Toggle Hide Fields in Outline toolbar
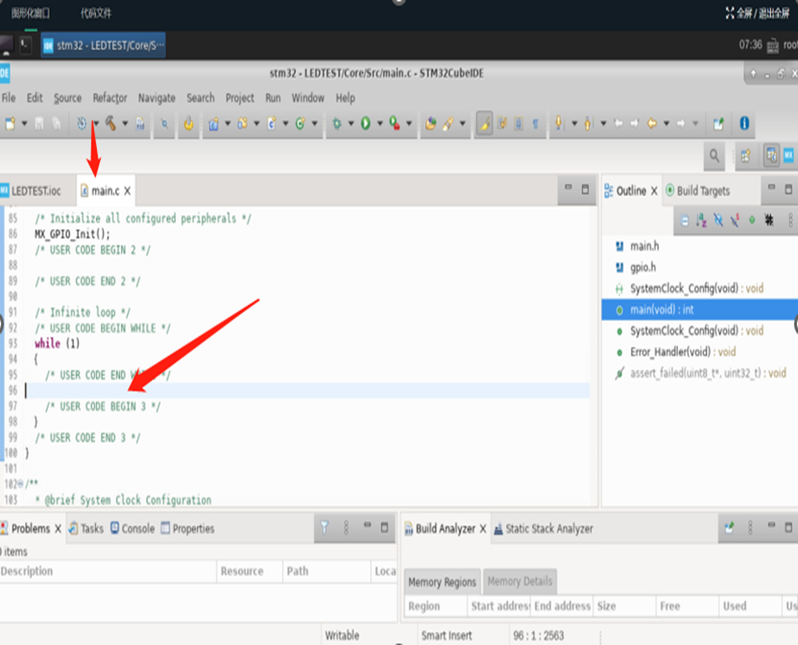798x645 pixels. (x=718, y=220)
